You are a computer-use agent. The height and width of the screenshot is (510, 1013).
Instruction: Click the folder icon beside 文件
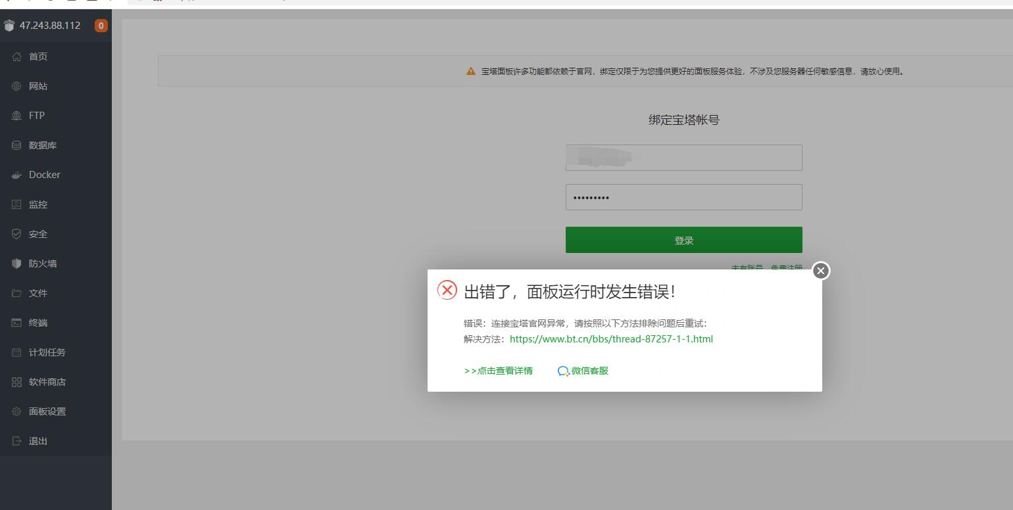(x=16, y=293)
